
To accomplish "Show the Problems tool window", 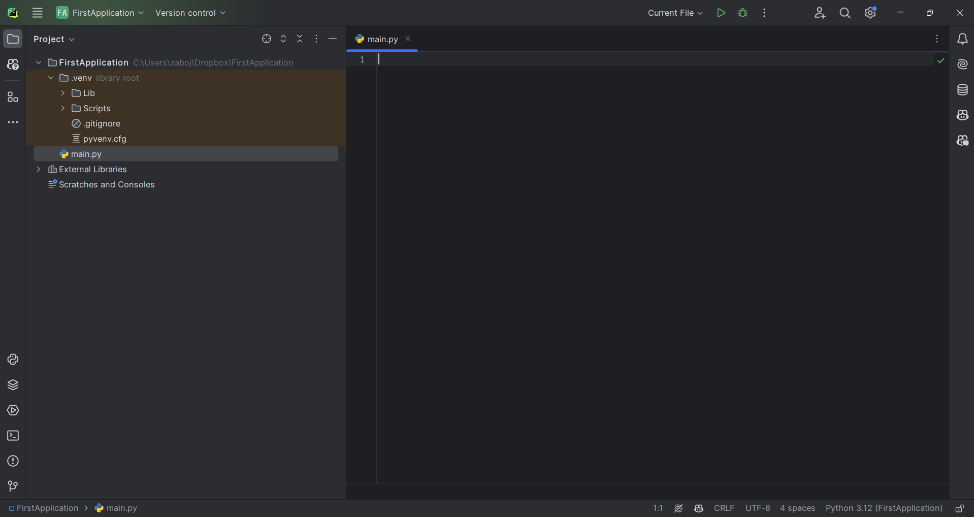I will point(13,461).
